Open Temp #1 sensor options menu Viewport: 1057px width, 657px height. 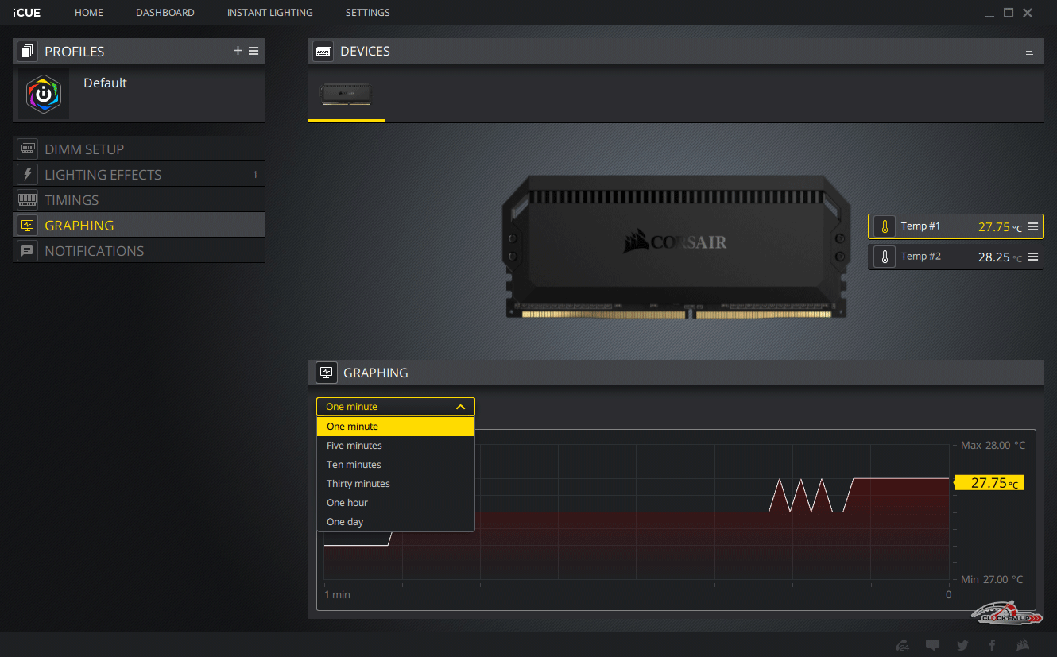[x=1033, y=226]
